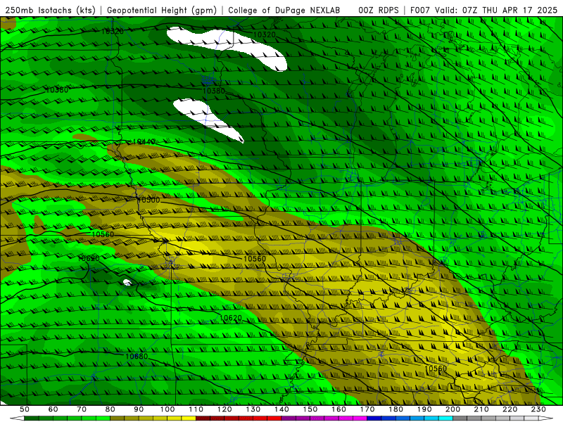Click the "00Z RDPS" model run label
Image resolution: width=563 pixels, height=422 pixels.
[379, 10]
